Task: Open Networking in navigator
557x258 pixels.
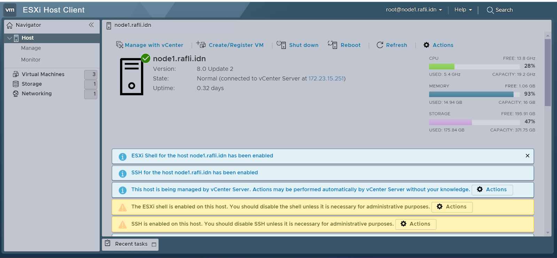Action: point(37,94)
